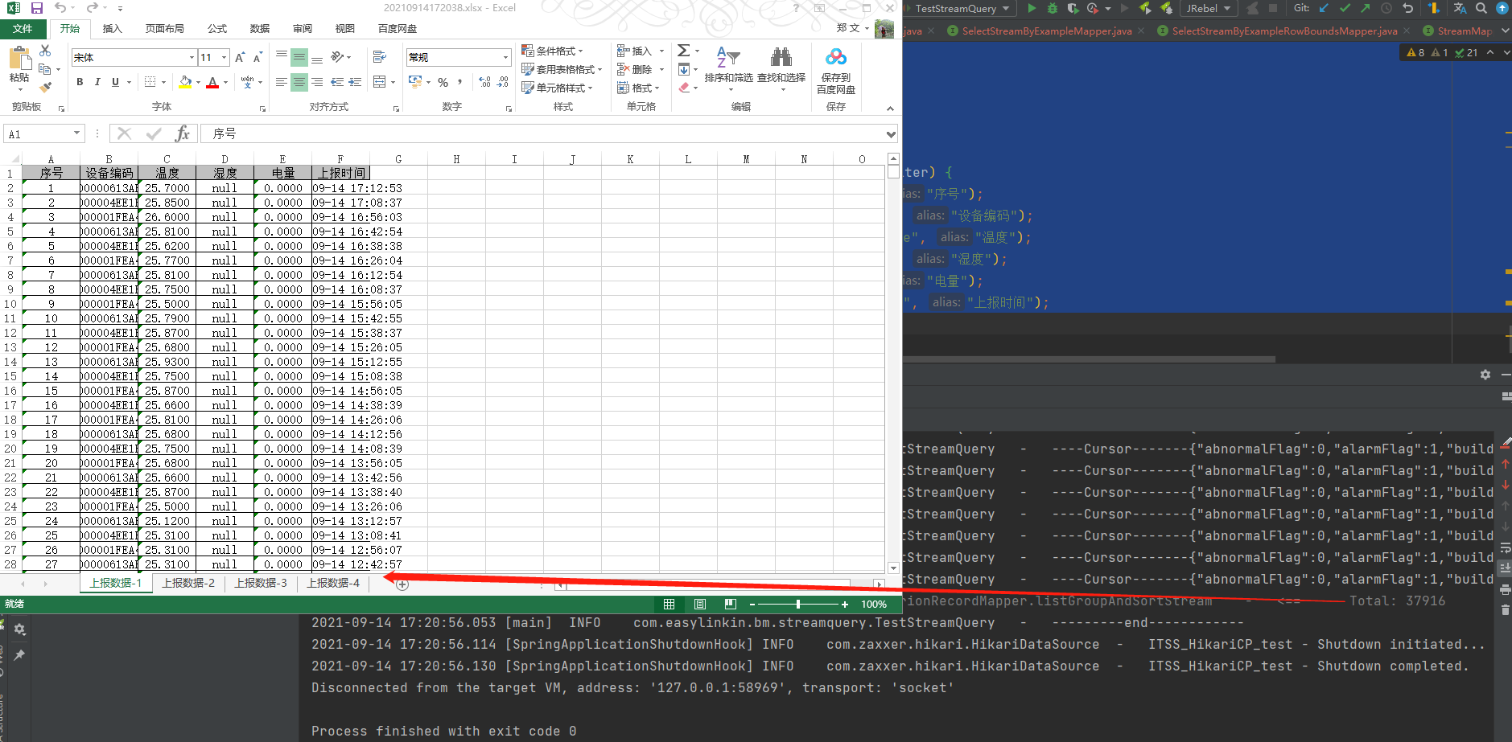Switch to the 公式 Formulas tab
The height and width of the screenshot is (742, 1512).
217,29
